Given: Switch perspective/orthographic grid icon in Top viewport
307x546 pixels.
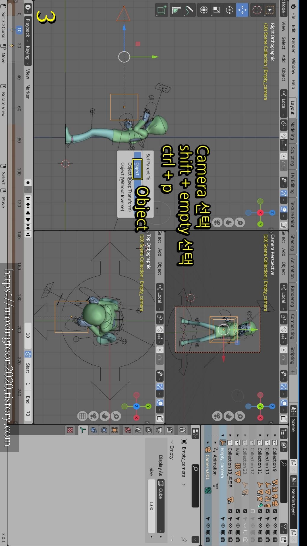Looking at the screenshot, I should pos(82,416).
